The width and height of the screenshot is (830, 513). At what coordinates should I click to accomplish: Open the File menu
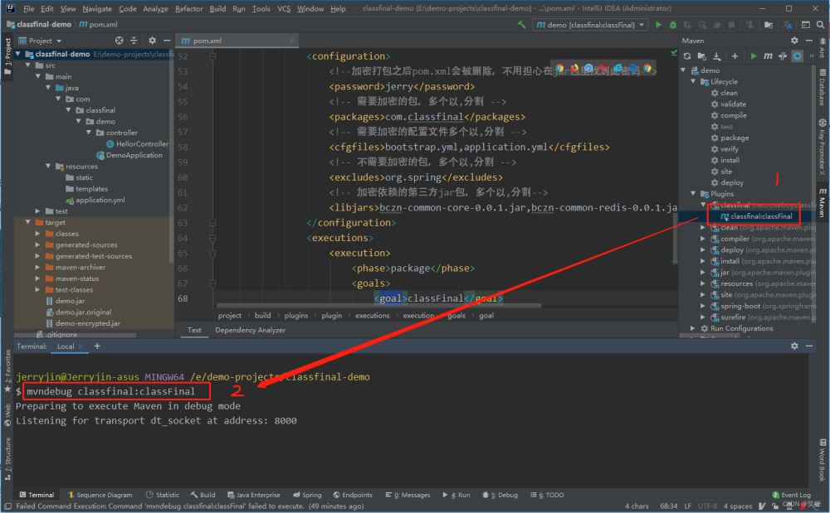point(28,8)
